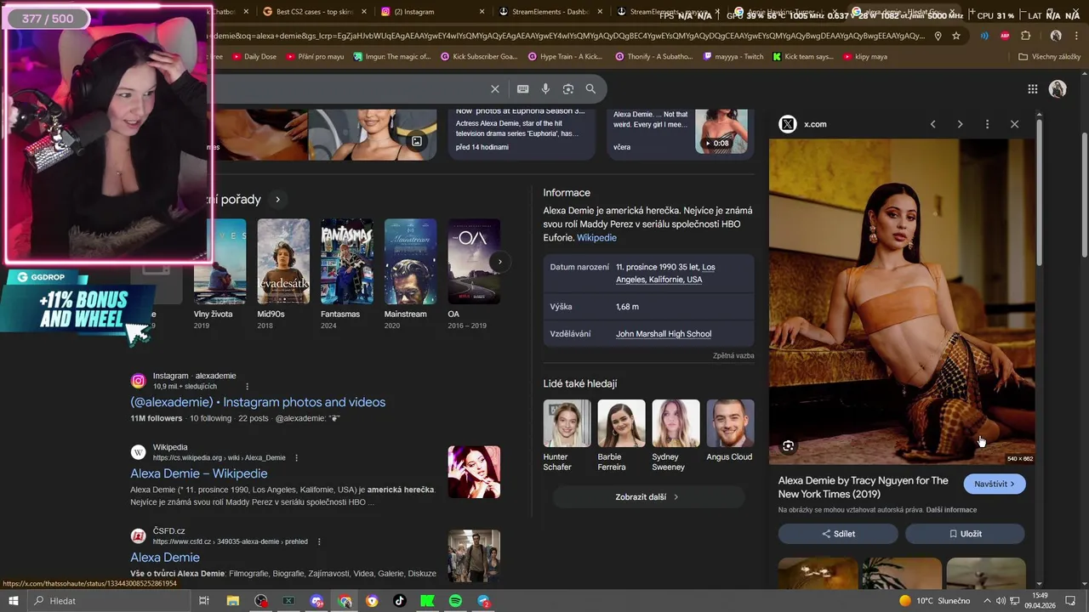
Task: Switch to StreamElements Dashboard tab
Action: pos(550,12)
